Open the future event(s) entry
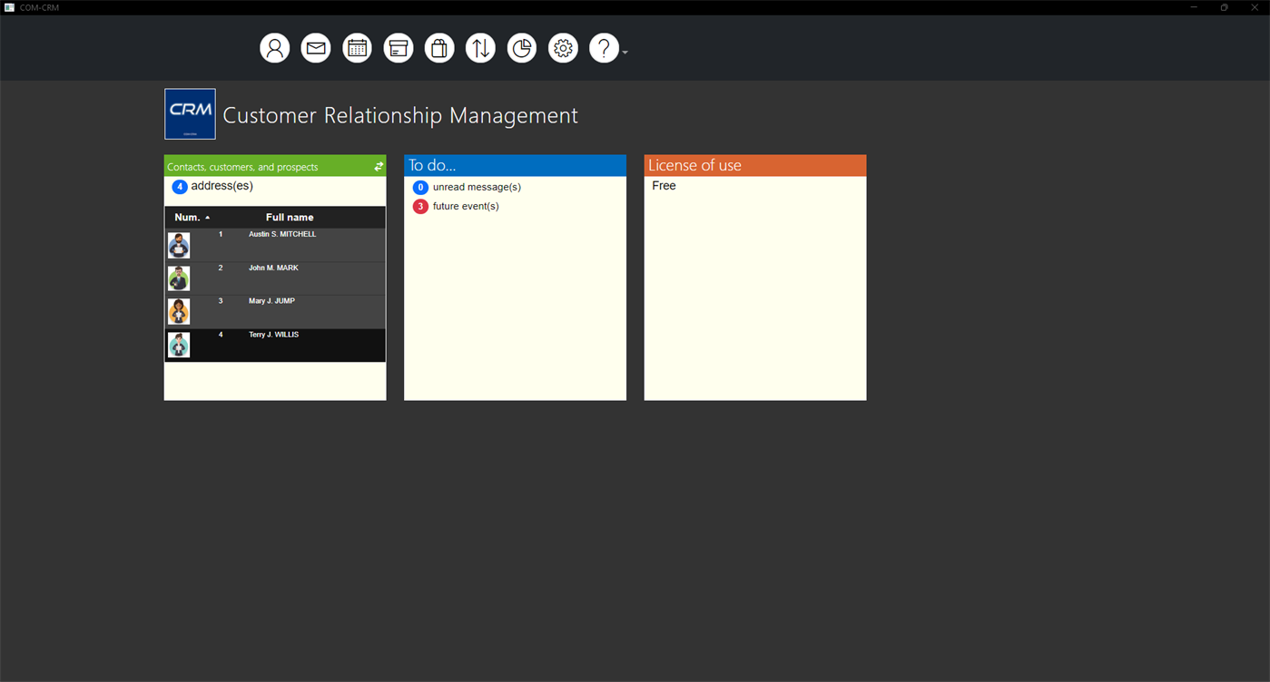The width and height of the screenshot is (1270, 682). point(466,206)
